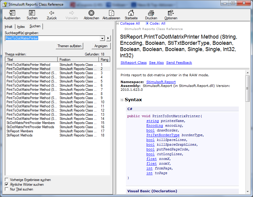Go back with Zurück arrow
253x197 pixels.
52,13
